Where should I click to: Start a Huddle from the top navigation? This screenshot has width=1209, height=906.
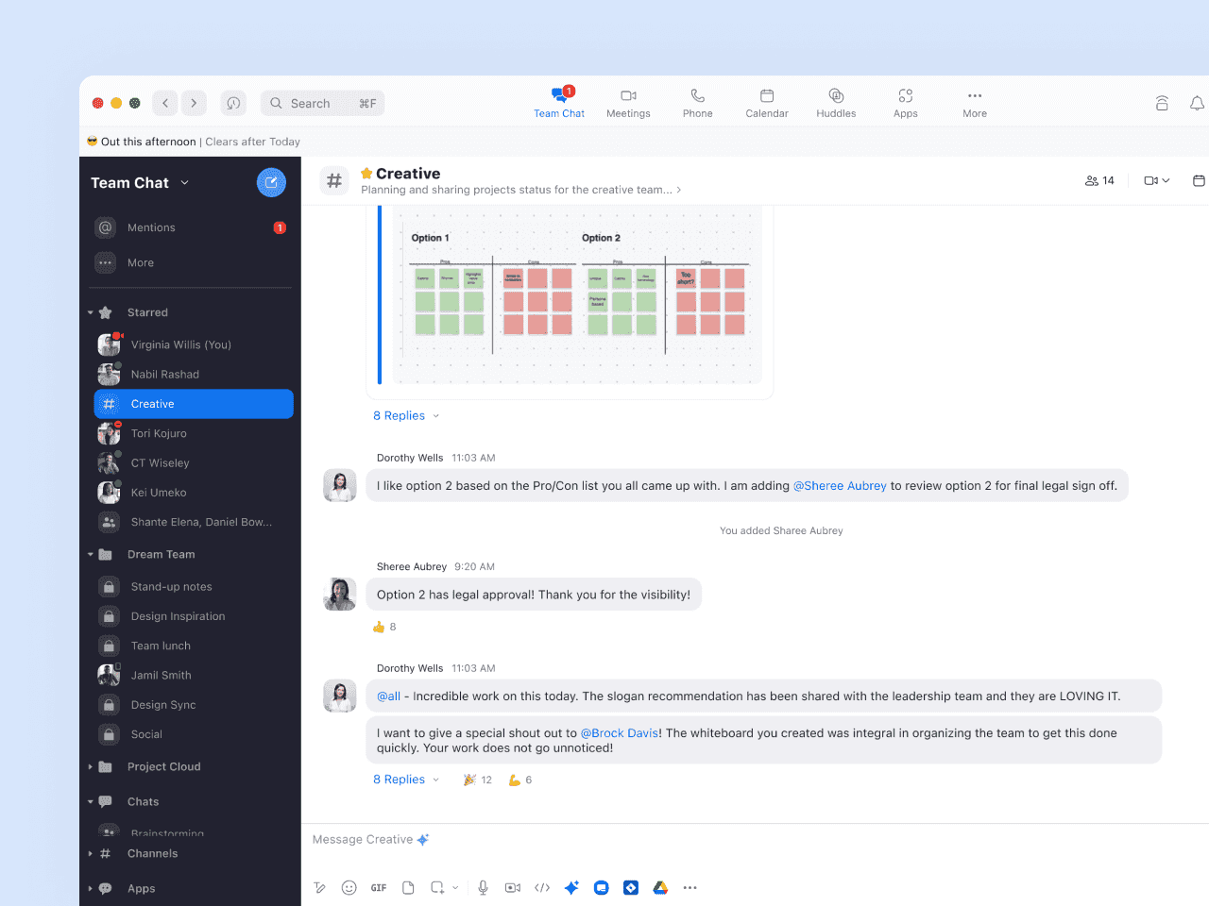click(x=835, y=102)
